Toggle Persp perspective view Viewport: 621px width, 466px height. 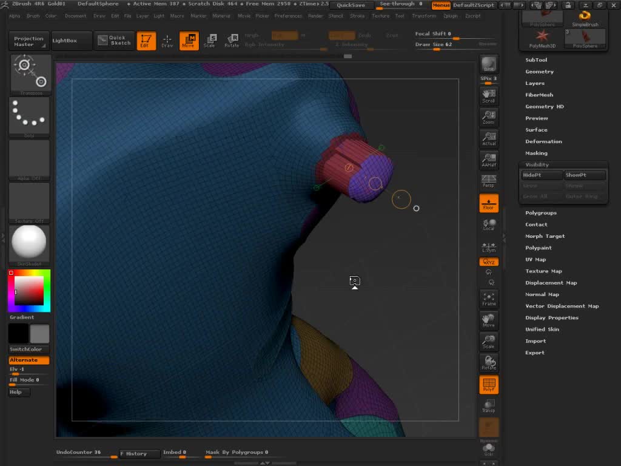pos(489,181)
